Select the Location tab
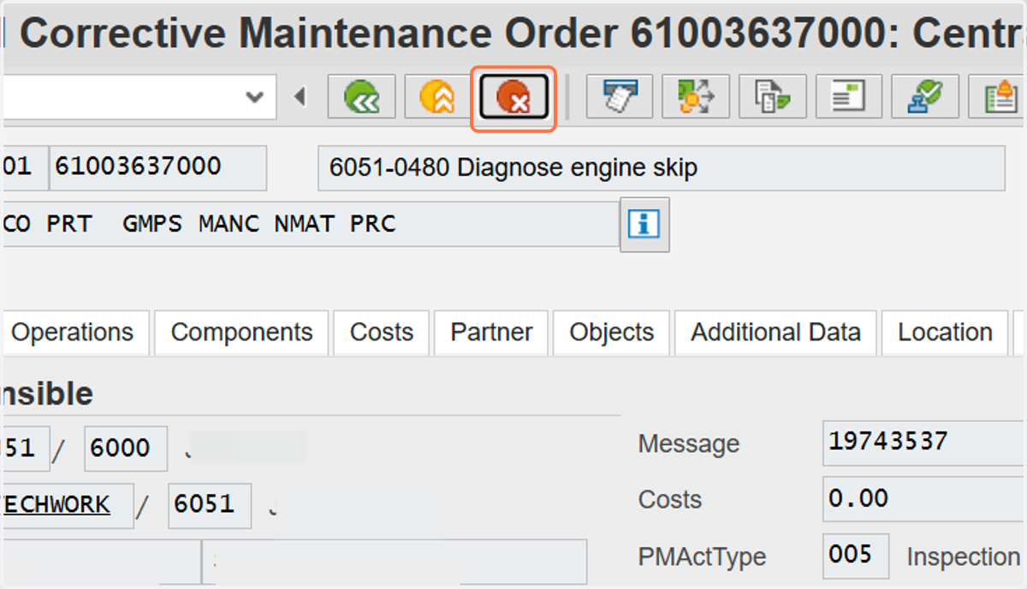The image size is (1027, 589). 945,333
